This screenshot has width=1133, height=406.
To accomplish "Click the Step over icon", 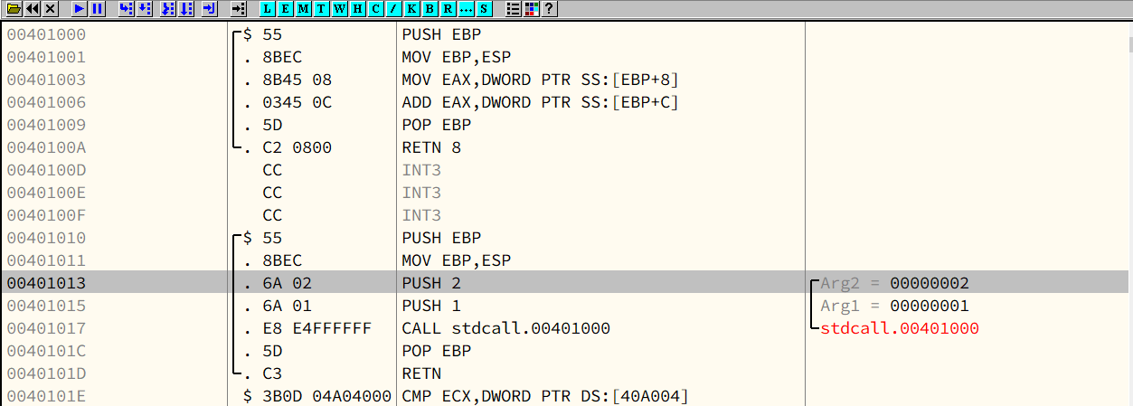I will 145,9.
